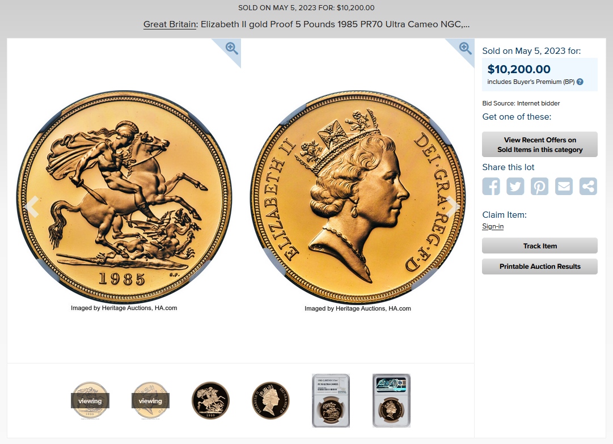Image resolution: width=613 pixels, height=444 pixels.
Task: Zoom into the reverse coin image magnifier icon
Action: [231, 48]
